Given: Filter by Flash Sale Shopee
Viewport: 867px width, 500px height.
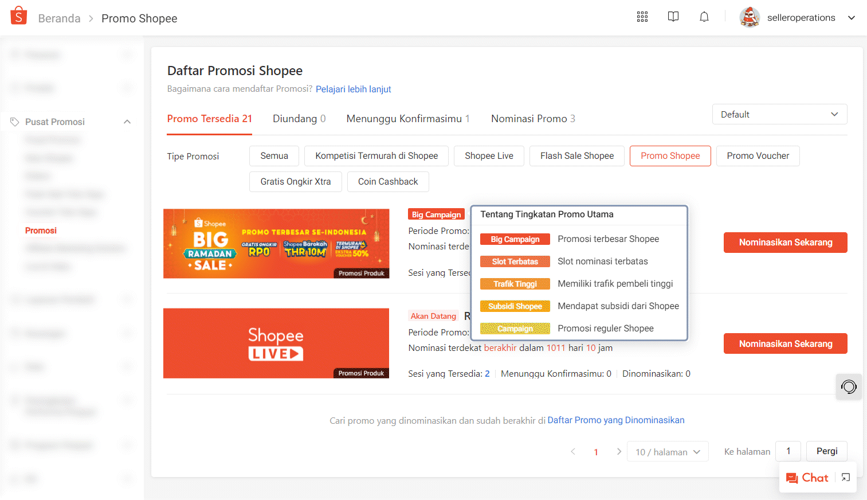Looking at the screenshot, I should tap(576, 156).
